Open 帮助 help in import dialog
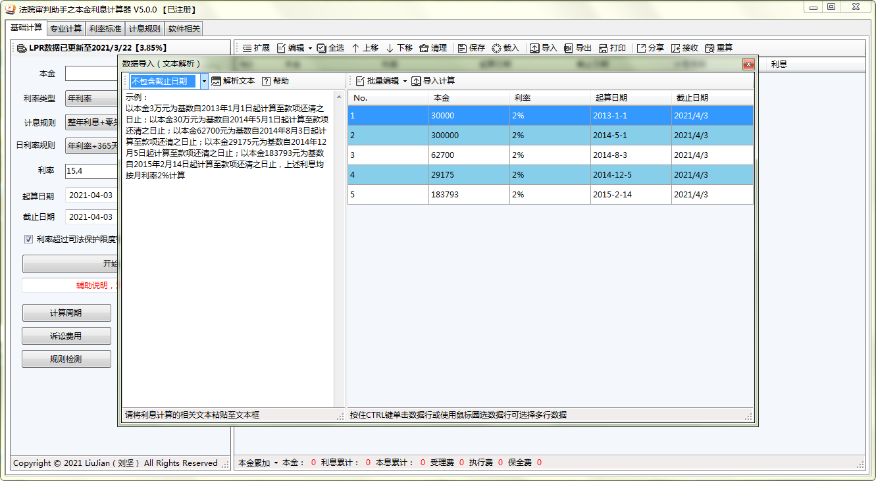876x481 pixels. (x=266, y=81)
